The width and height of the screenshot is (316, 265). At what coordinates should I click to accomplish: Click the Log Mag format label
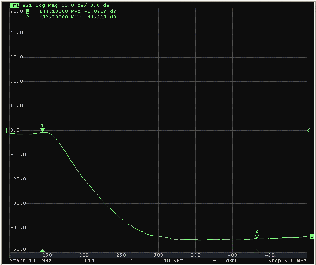coord(46,6)
